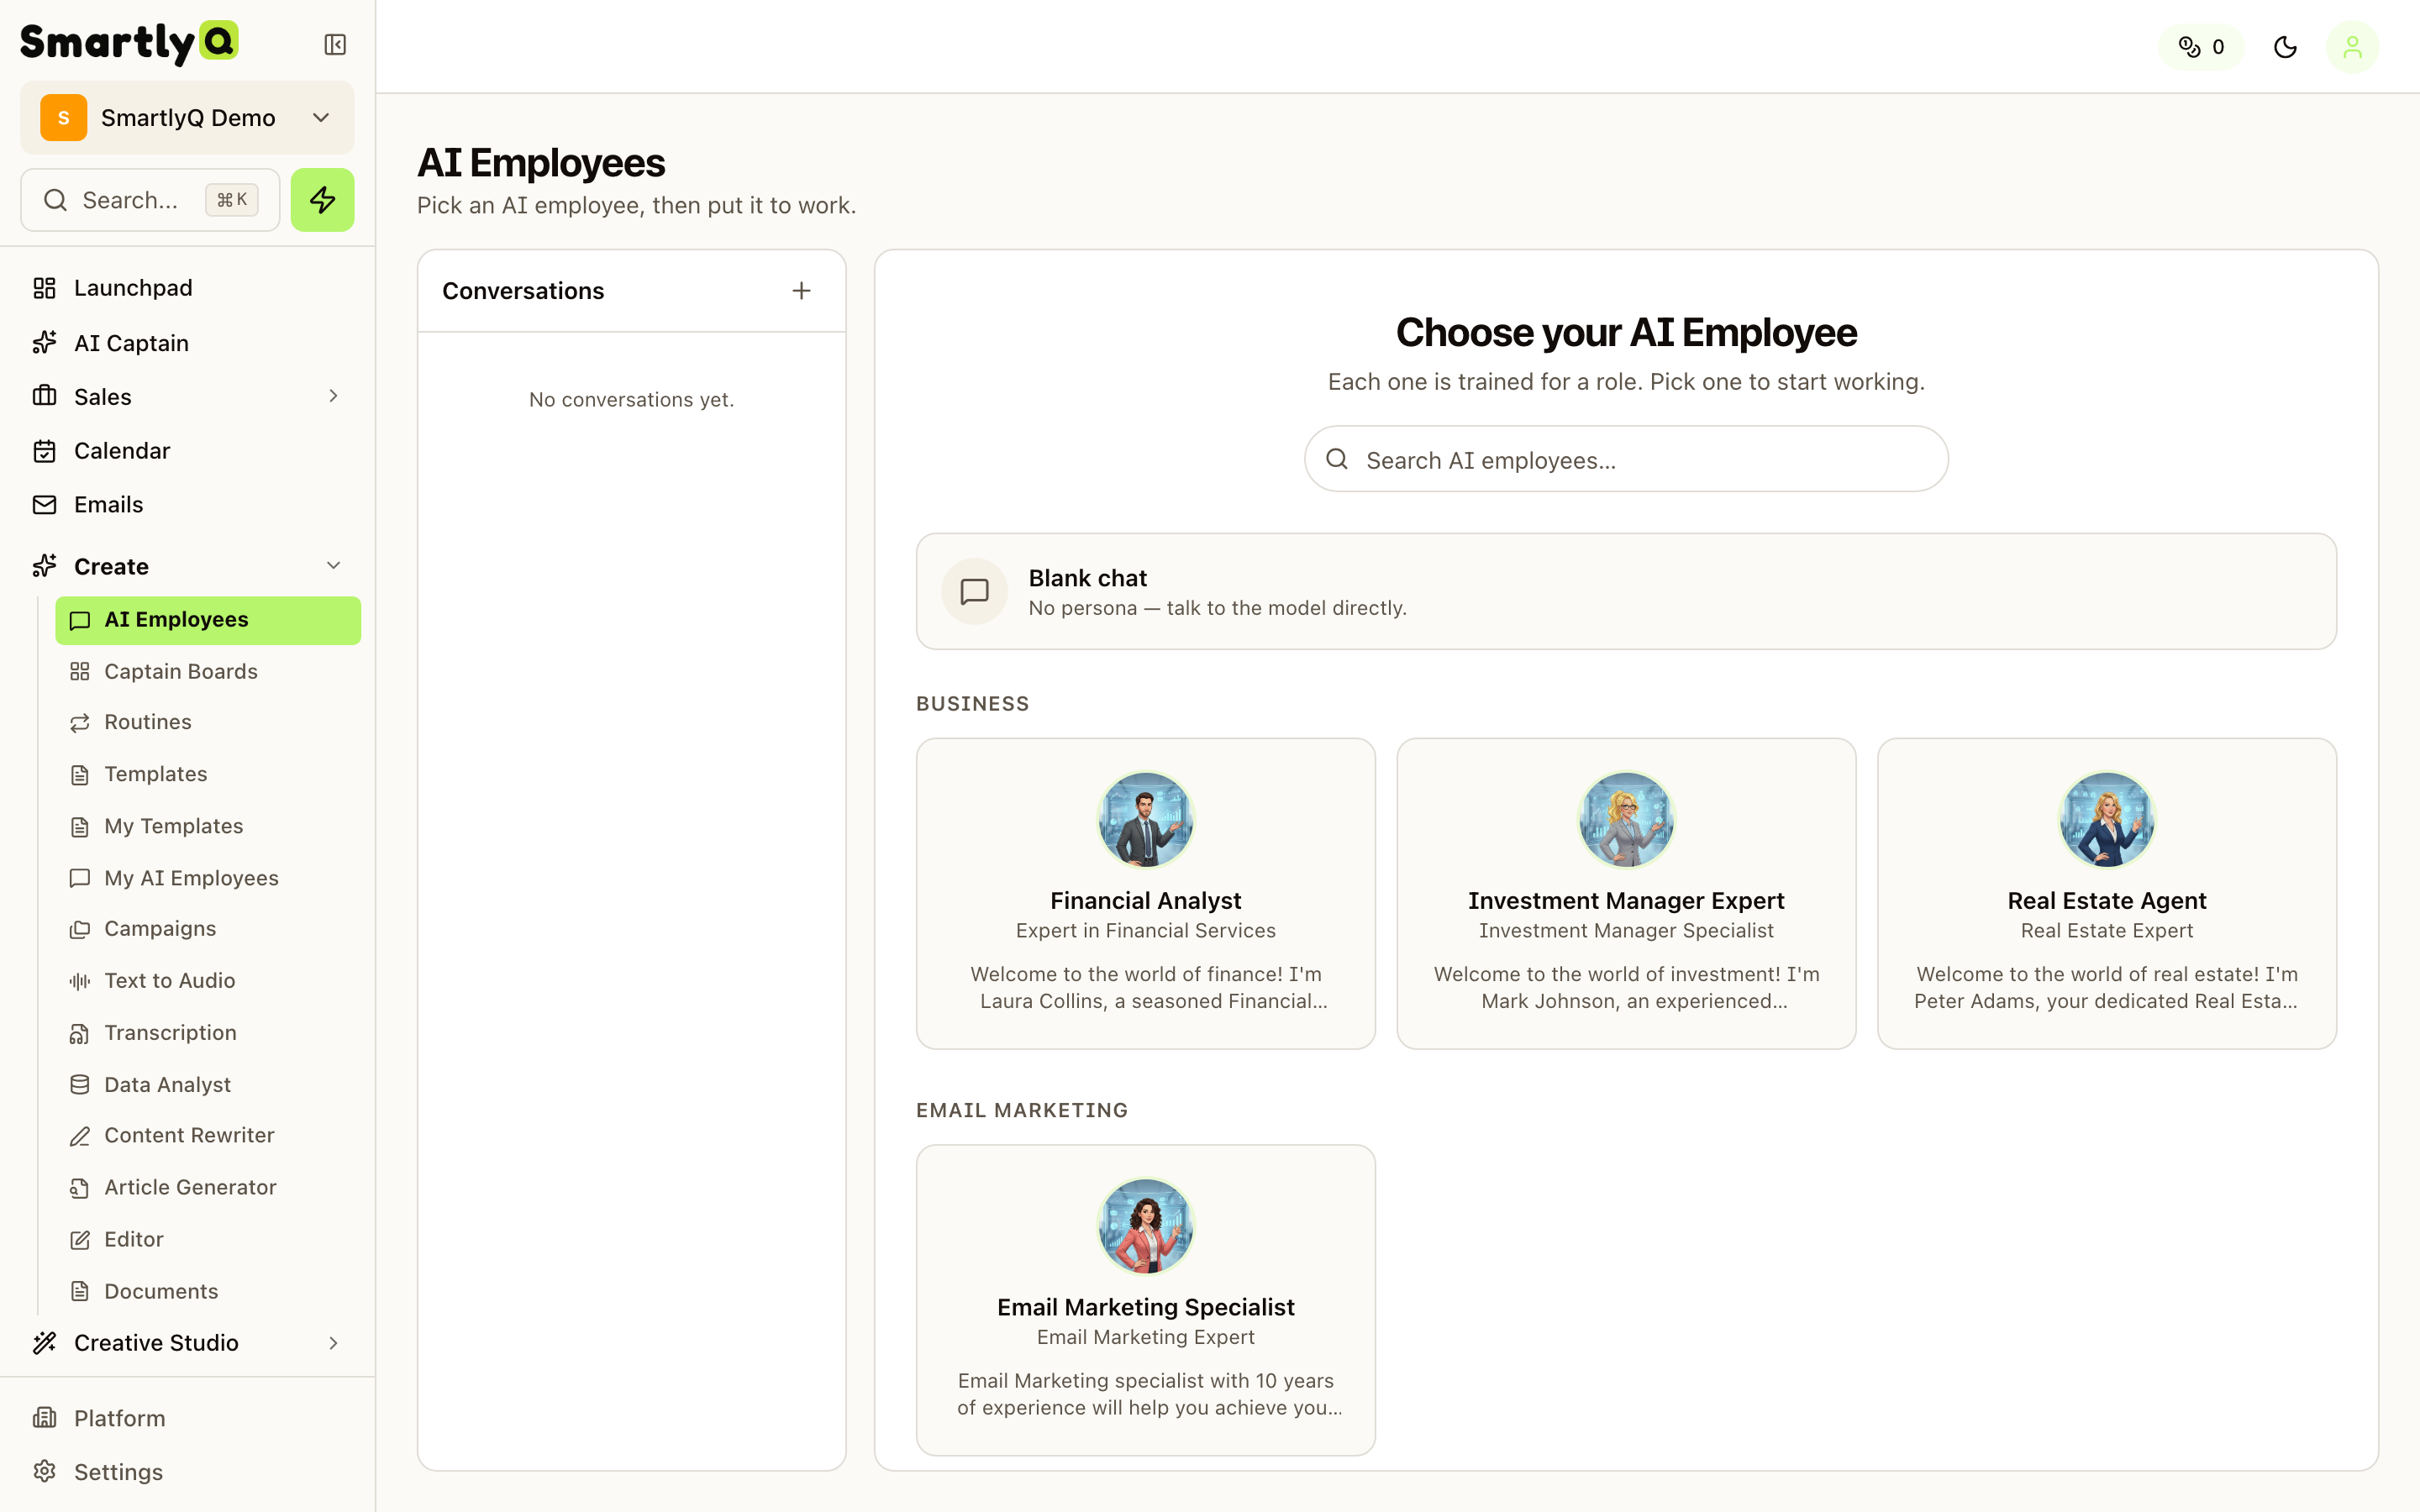Choose the Investment Manager Expert card
The width and height of the screenshot is (2420, 1512).
pyautogui.click(x=1626, y=894)
